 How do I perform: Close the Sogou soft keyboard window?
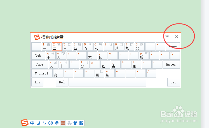(177, 37)
